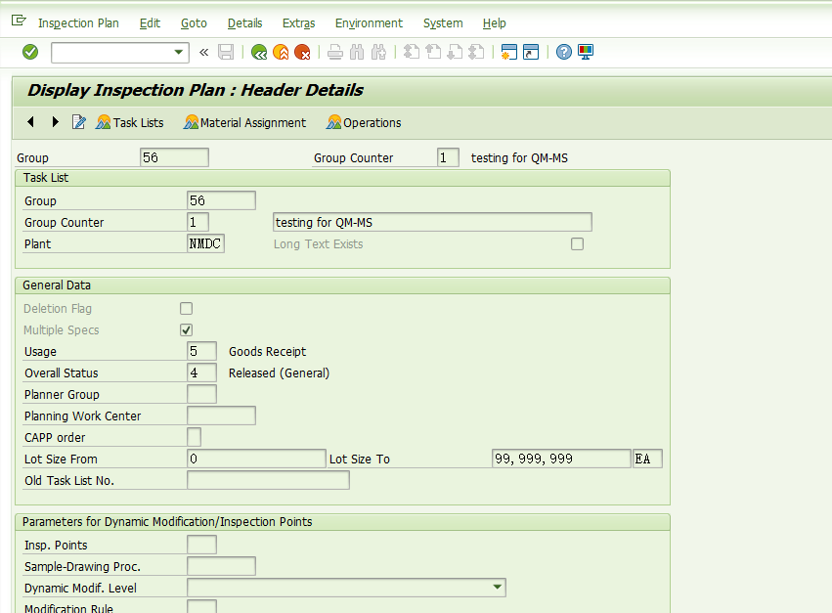The height and width of the screenshot is (613, 832).
Task: Click the Create New Session icon
Action: (x=508, y=52)
